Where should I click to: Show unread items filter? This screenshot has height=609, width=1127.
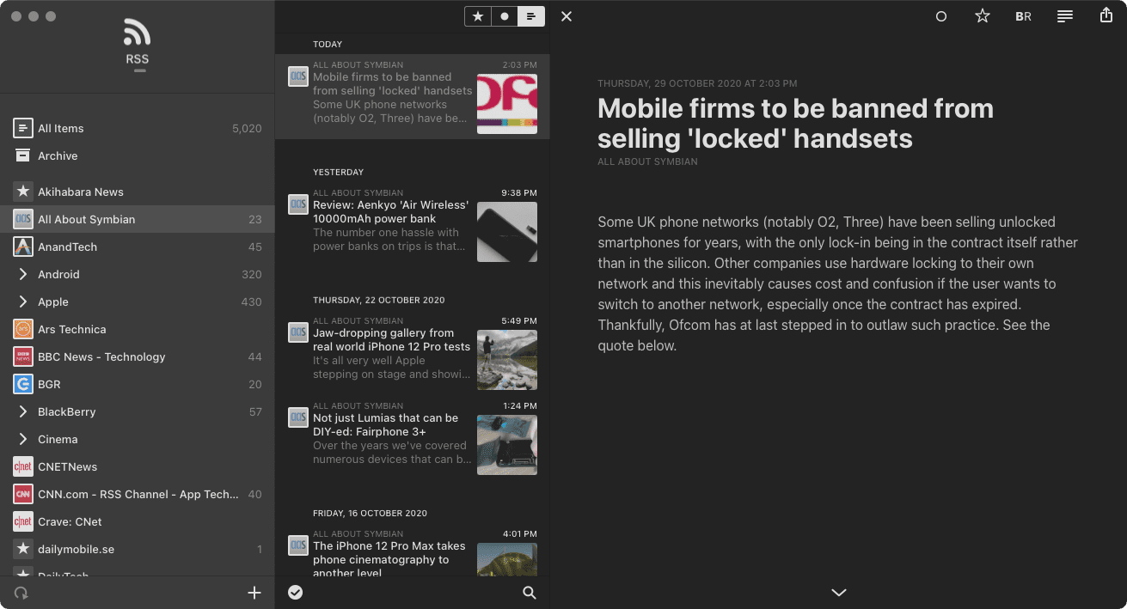(x=505, y=16)
